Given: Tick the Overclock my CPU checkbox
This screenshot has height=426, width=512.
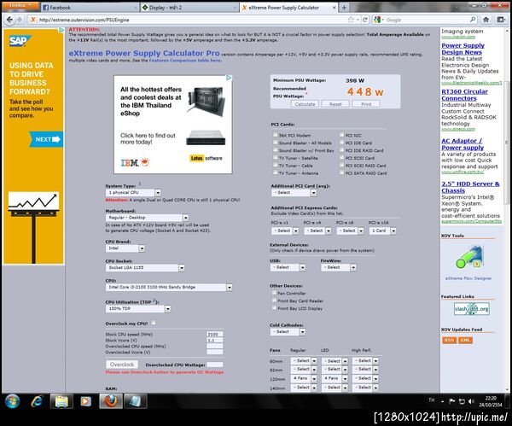Looking at the screenshot, I should pyautogui.click(x=154, y=323).
